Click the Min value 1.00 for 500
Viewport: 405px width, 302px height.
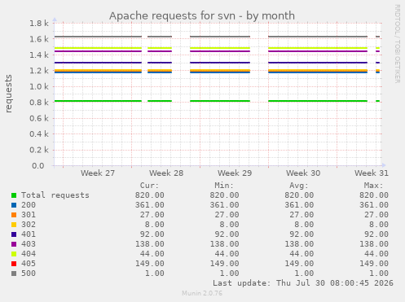230,274
